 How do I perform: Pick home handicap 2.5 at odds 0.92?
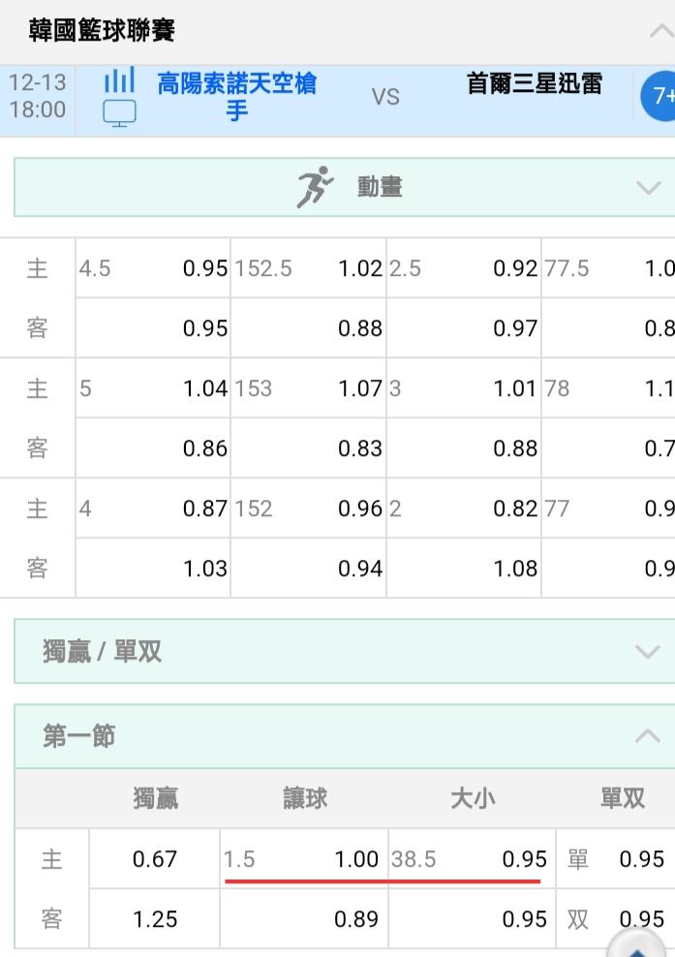[464, 268]
